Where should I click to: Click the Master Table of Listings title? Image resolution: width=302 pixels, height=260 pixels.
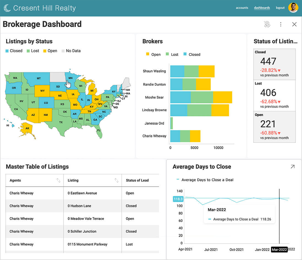37,167
